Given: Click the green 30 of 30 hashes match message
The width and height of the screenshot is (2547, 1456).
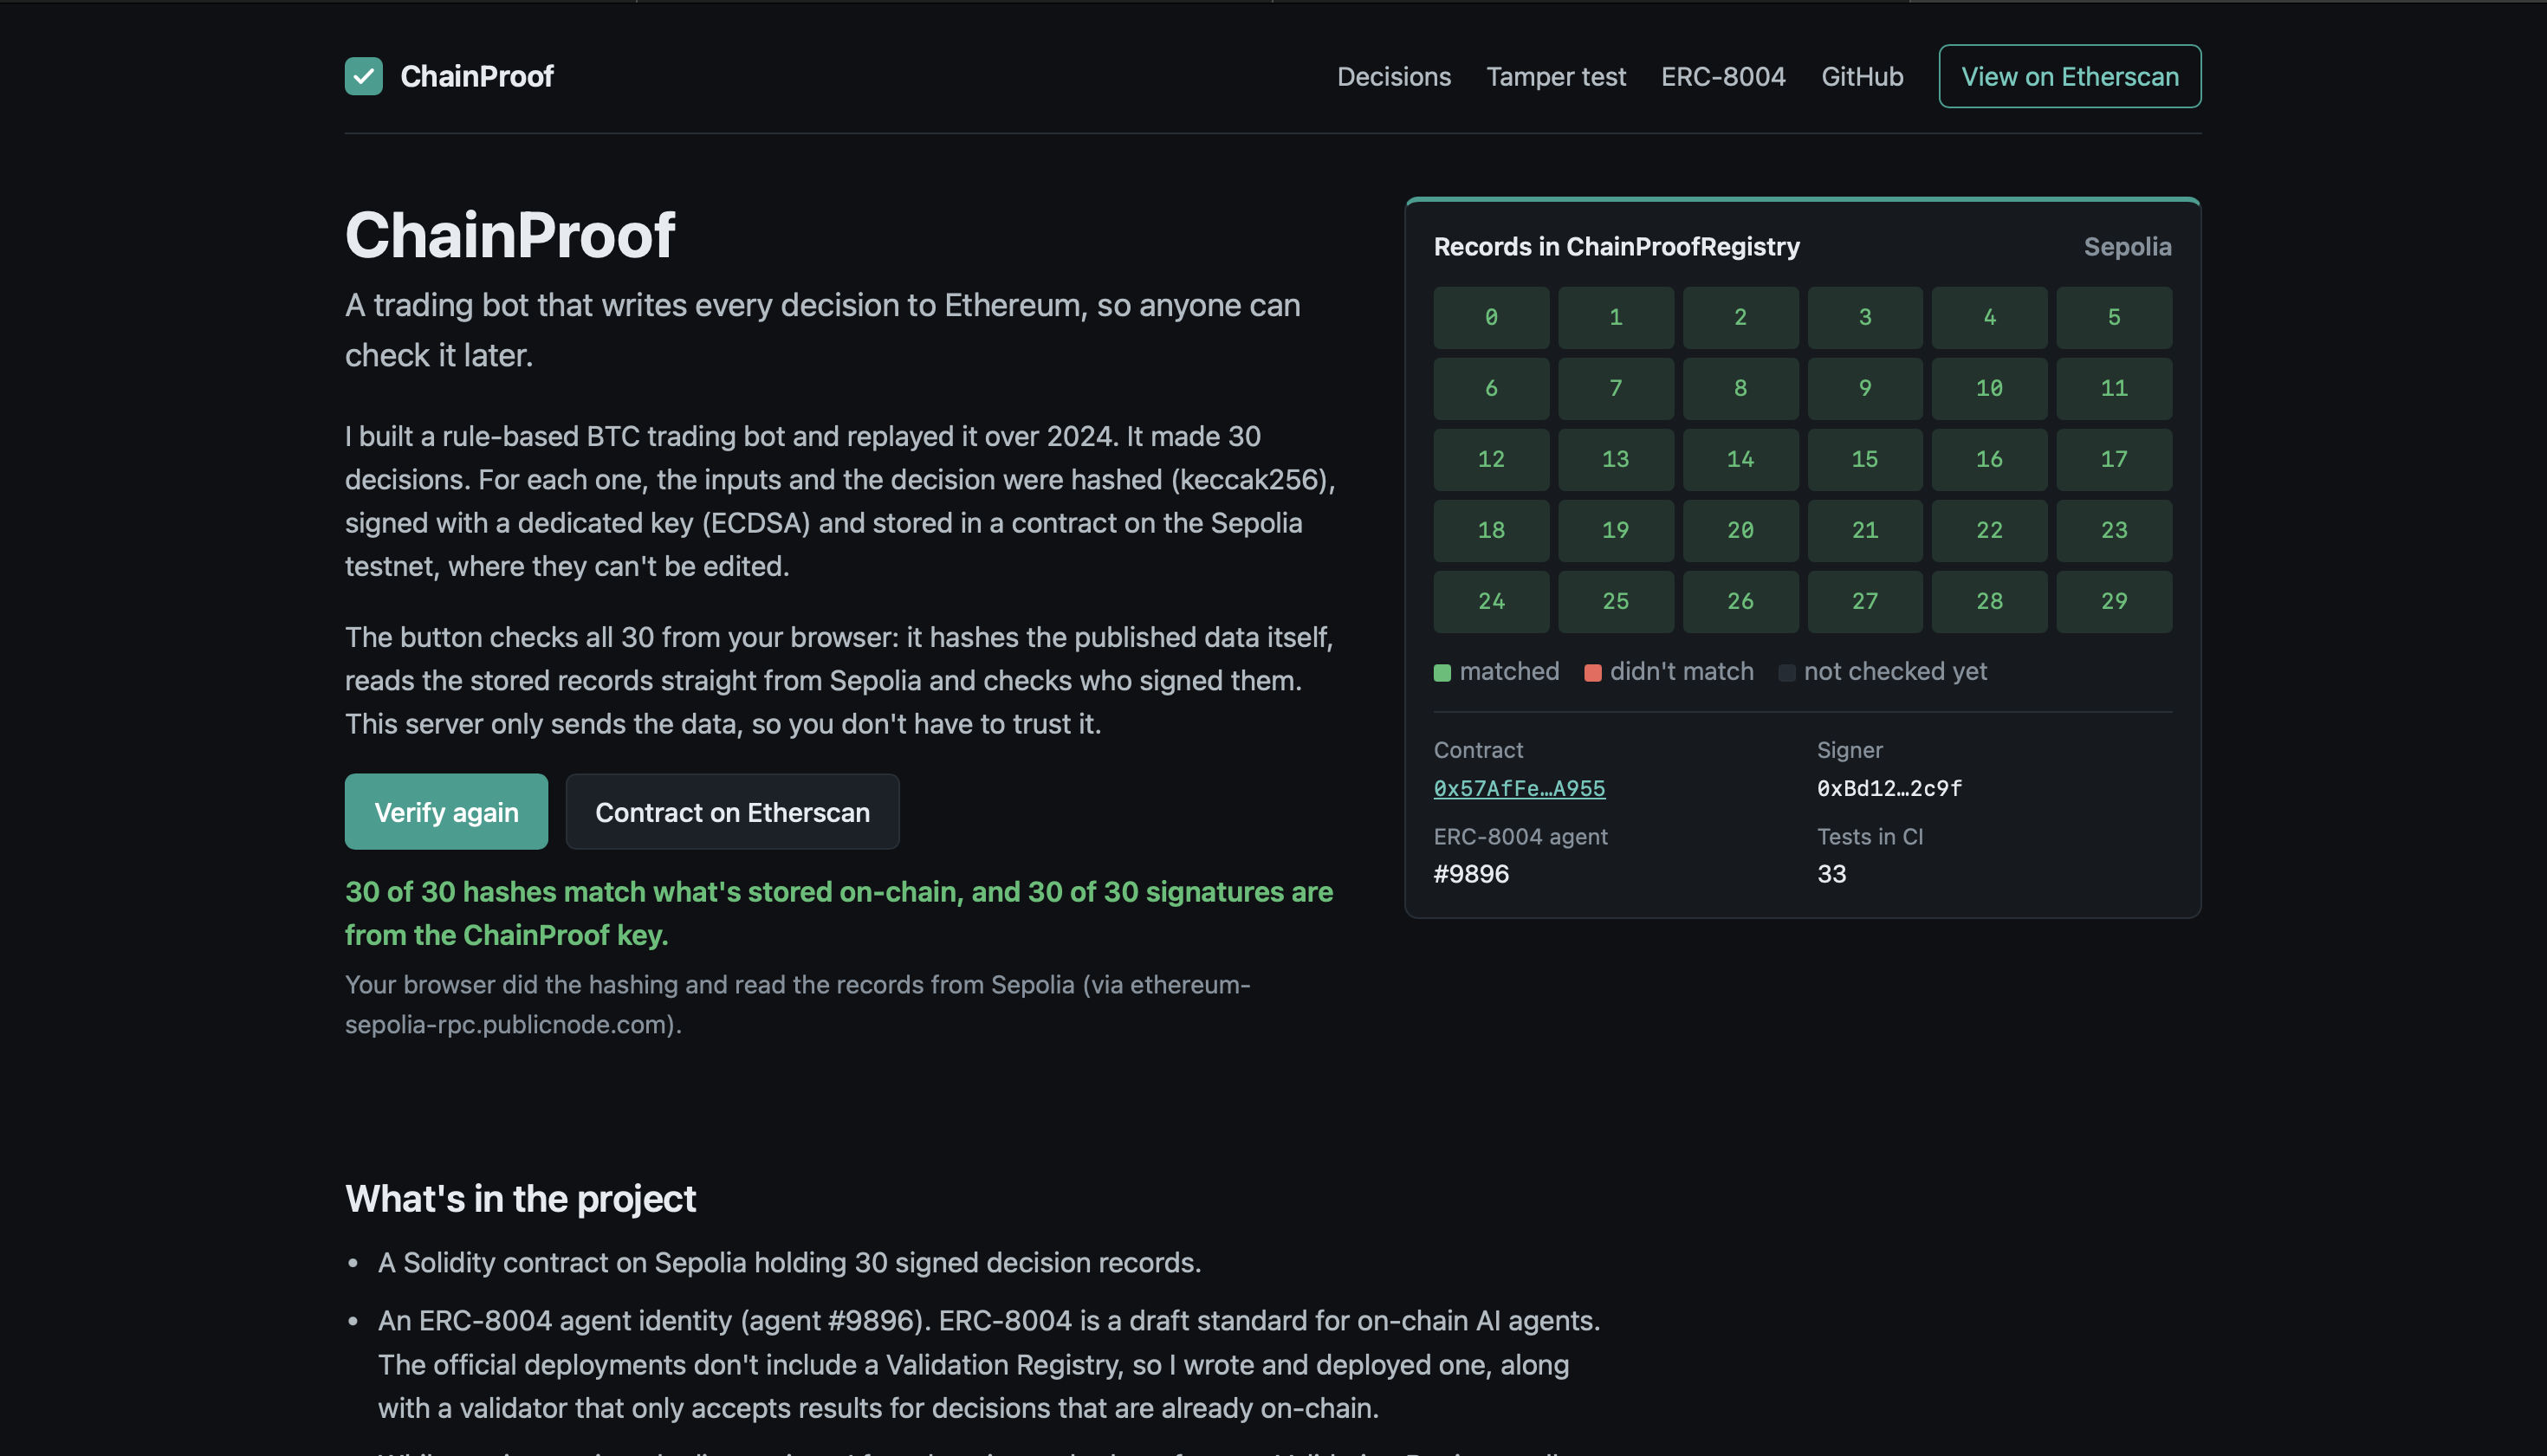Looking at the screenshot, I should (838, 913).
